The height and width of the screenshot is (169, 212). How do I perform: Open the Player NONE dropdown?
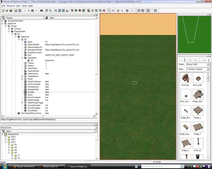click(x=198, y=64)
